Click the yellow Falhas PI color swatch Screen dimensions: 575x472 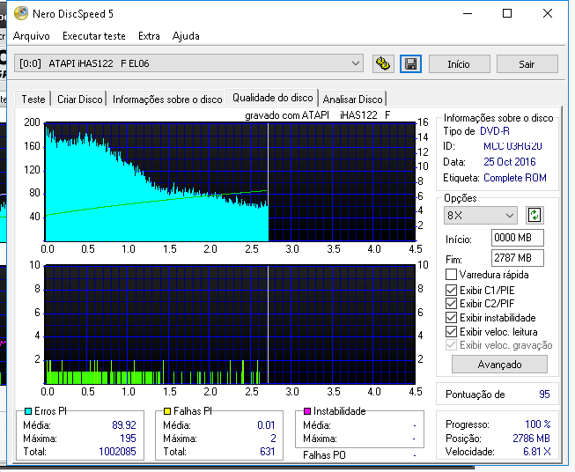coord(167,411)
